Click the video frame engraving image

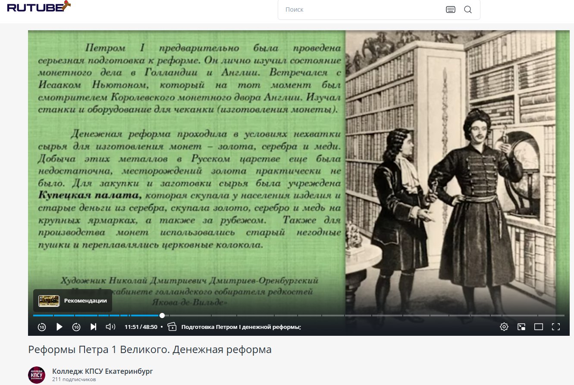click(x=451, y=173)
